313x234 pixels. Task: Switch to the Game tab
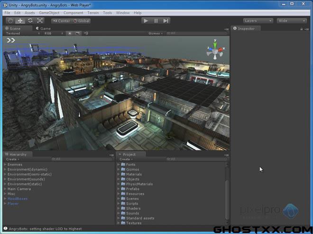(x=43, y=28)
